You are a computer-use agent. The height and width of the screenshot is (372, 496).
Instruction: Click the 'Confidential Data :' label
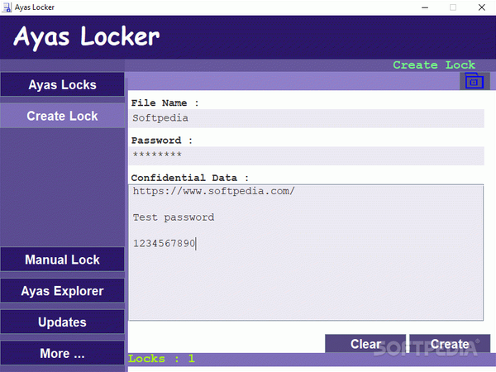click(190, 178)
